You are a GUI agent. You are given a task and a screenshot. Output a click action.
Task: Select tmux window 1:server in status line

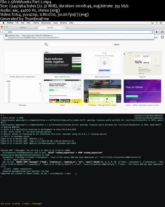point(16,204)
